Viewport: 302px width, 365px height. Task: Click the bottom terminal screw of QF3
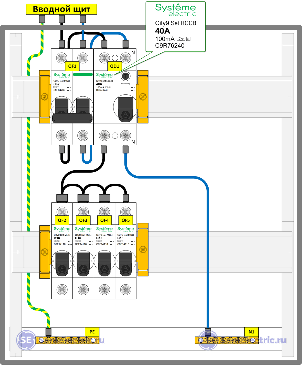coord(83,290)
